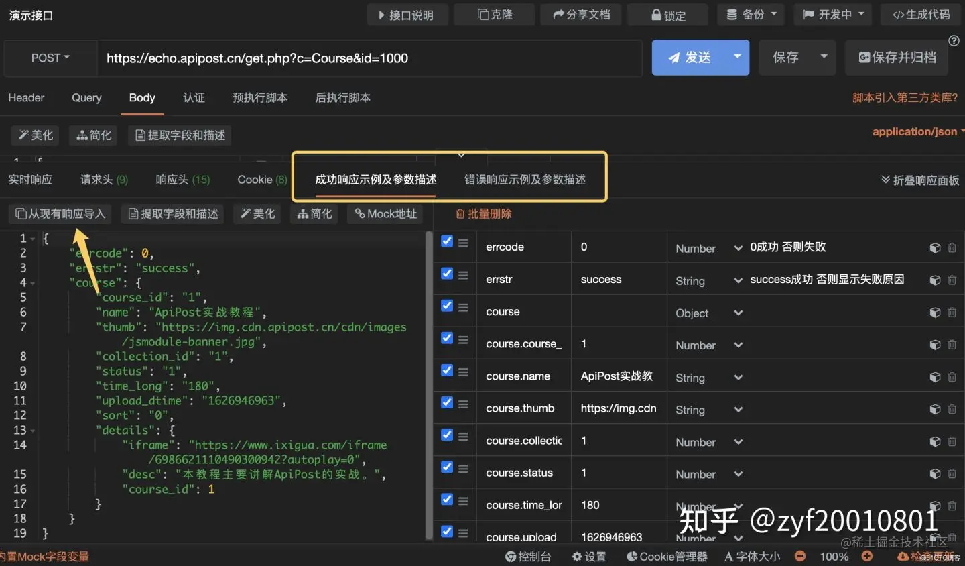Click the request body 简化 simplify button

click(94, 135)
